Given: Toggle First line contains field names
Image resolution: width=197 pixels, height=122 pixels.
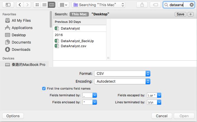Looking at the screenshot, I should (x=44, y=88).
